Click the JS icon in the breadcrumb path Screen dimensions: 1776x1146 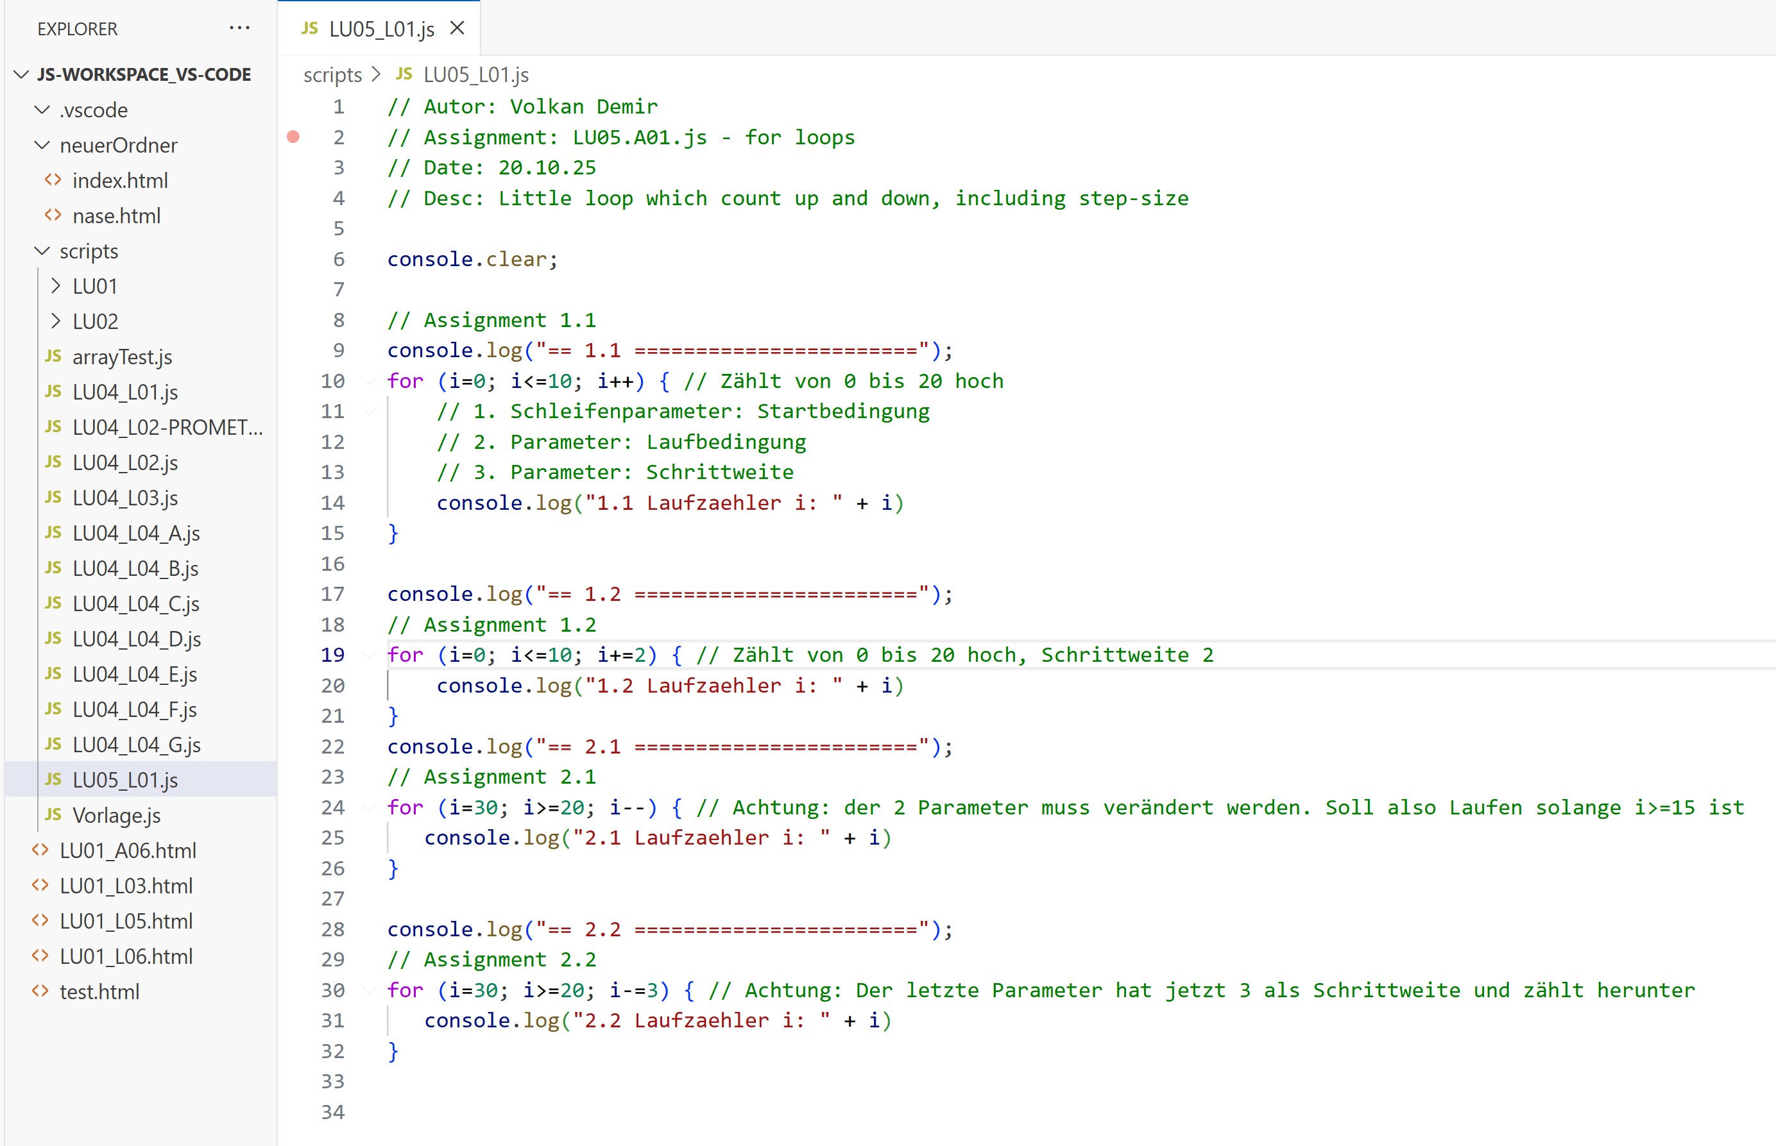coord(404,74)
